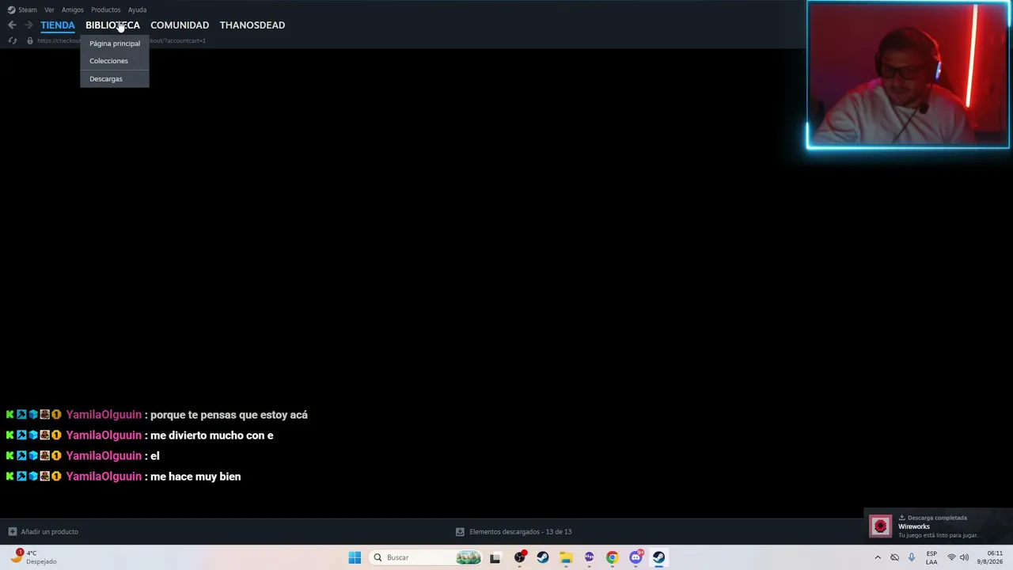Open the purple app icon left of Chrome
This screenshot has height=570, width=1013.
589,557
